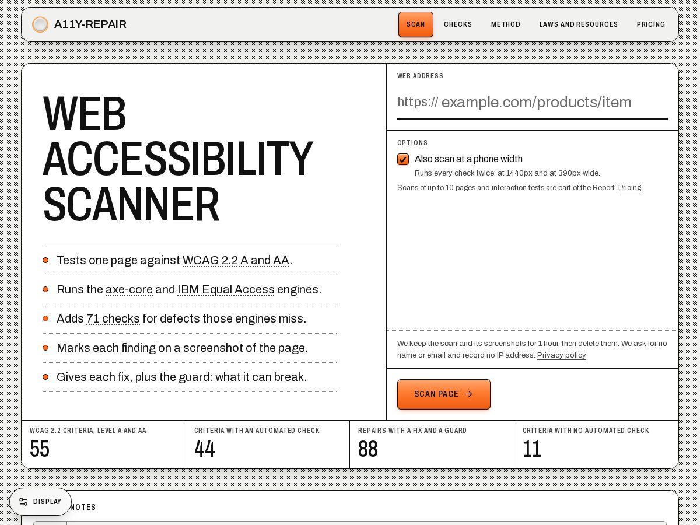Click 'We keep the scan' retention notice

pos(532,349)
